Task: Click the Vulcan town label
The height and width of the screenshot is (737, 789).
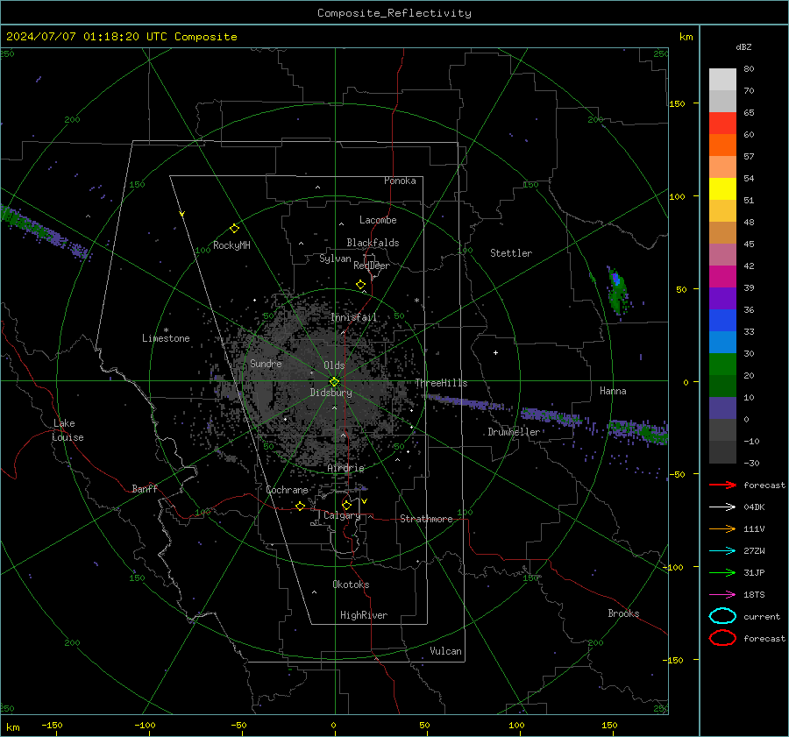Action: (445, 651)
